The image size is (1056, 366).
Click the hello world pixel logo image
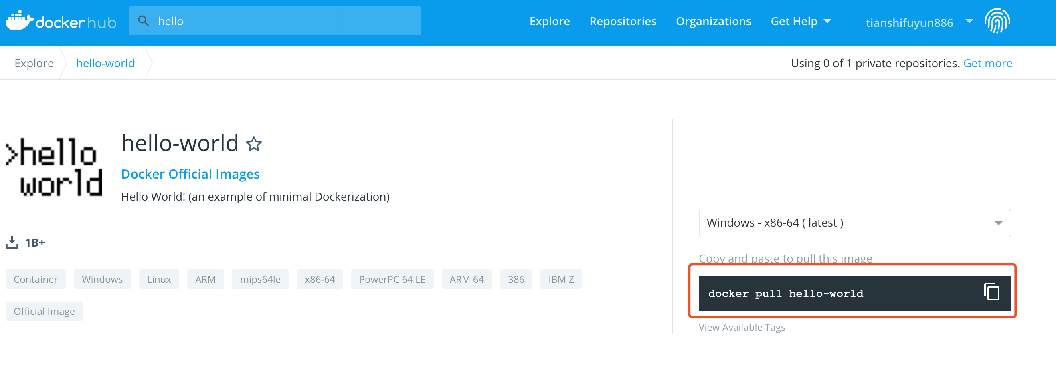[x=54, y=167]
